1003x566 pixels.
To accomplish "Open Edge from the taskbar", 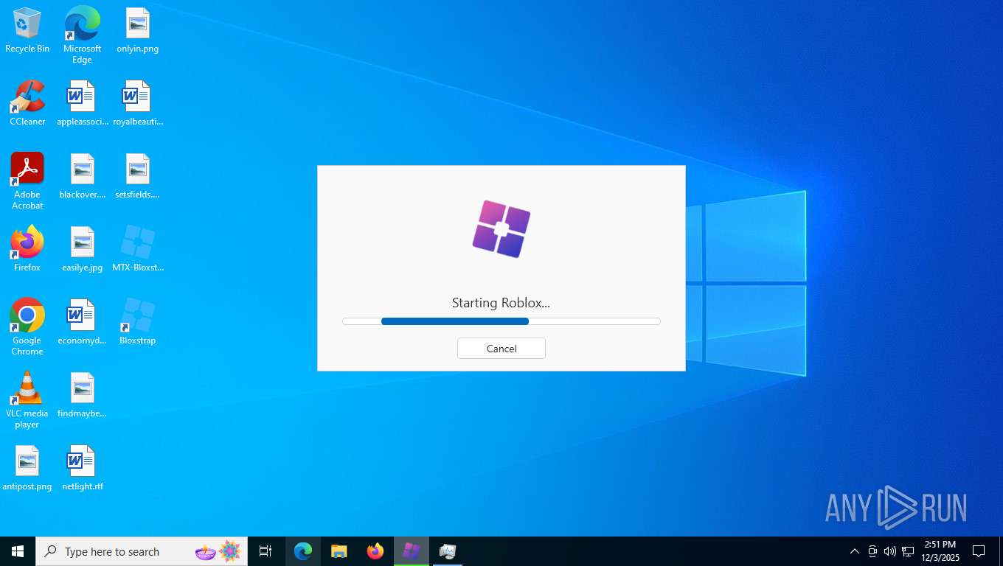I will click(x=303, y=551).
